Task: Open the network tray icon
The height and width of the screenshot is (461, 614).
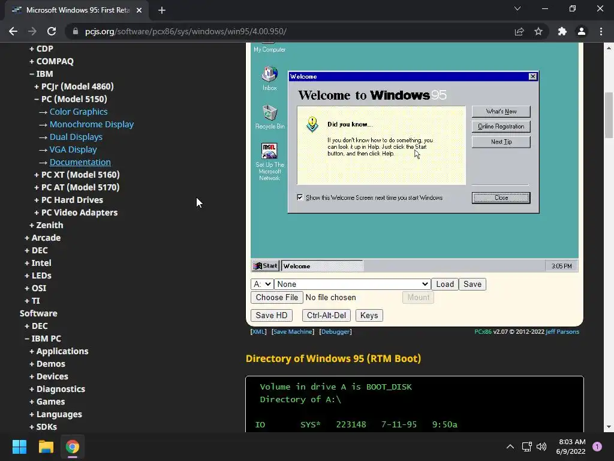Action: 526,447
